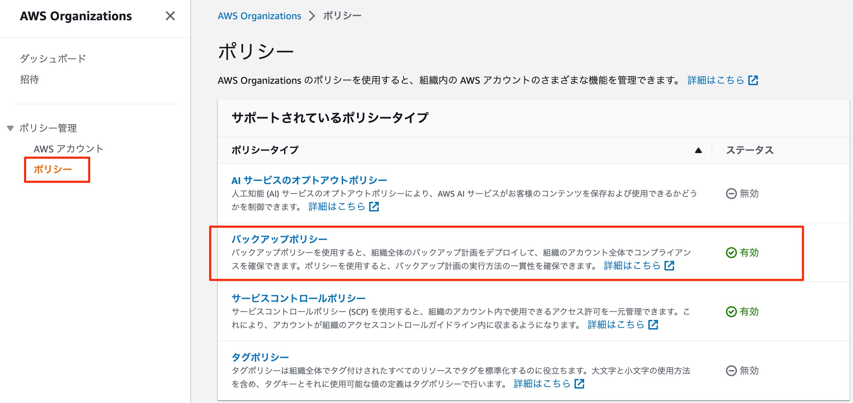Open 詳細はこちら under tag policy
Viewport: 853px width, 403px height.
(542, 383)
